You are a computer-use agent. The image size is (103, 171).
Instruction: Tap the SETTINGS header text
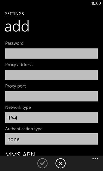tap(14, 14)
